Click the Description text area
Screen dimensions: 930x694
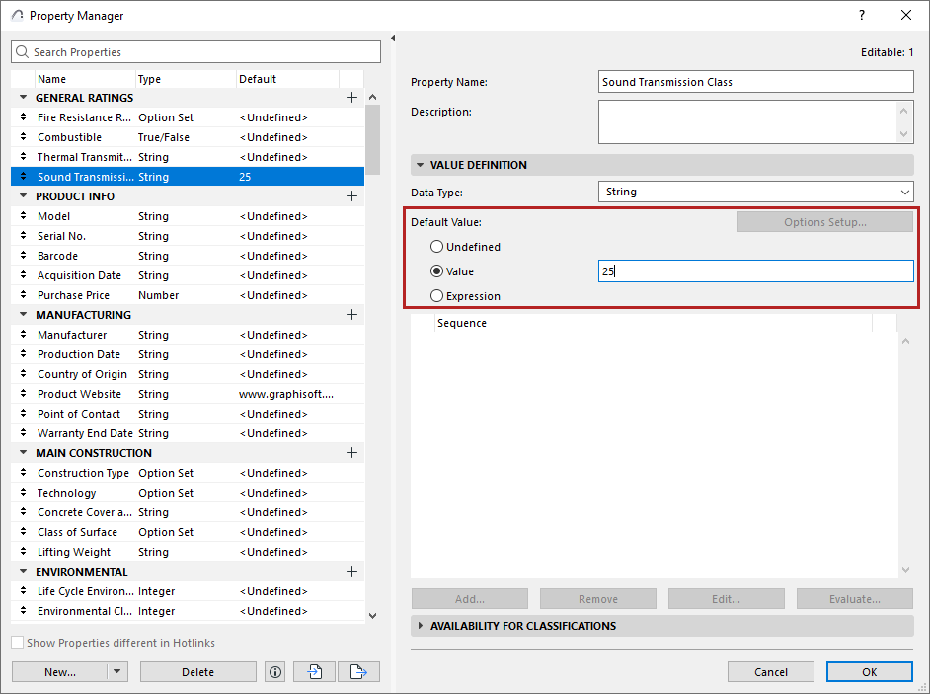point(755,122)
